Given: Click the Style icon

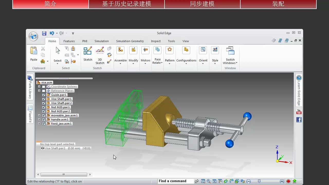Looking at the screenshot, I should [x=215, y=50].
